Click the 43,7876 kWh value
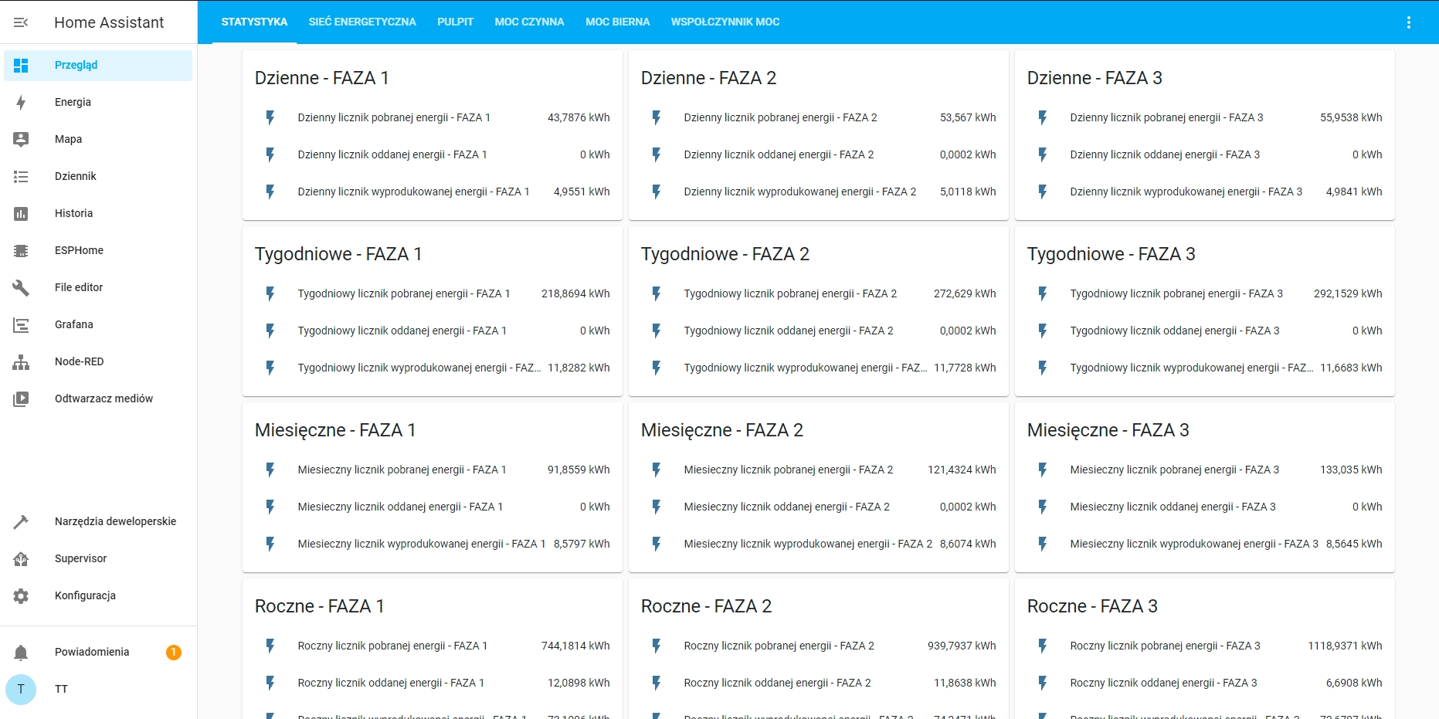 coord(579,117)
